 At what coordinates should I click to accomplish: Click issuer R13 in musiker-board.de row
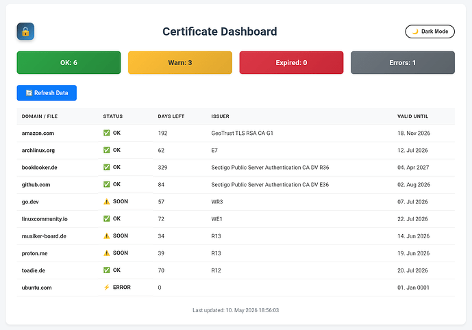click(x=216, y=236)
